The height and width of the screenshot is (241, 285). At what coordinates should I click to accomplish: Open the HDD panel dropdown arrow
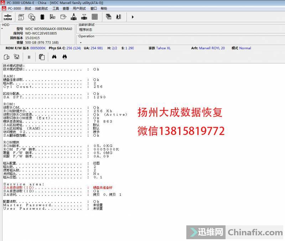pos(2,28)
